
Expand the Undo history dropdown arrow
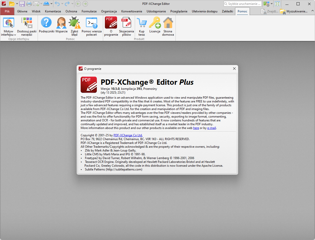[62, 4]
